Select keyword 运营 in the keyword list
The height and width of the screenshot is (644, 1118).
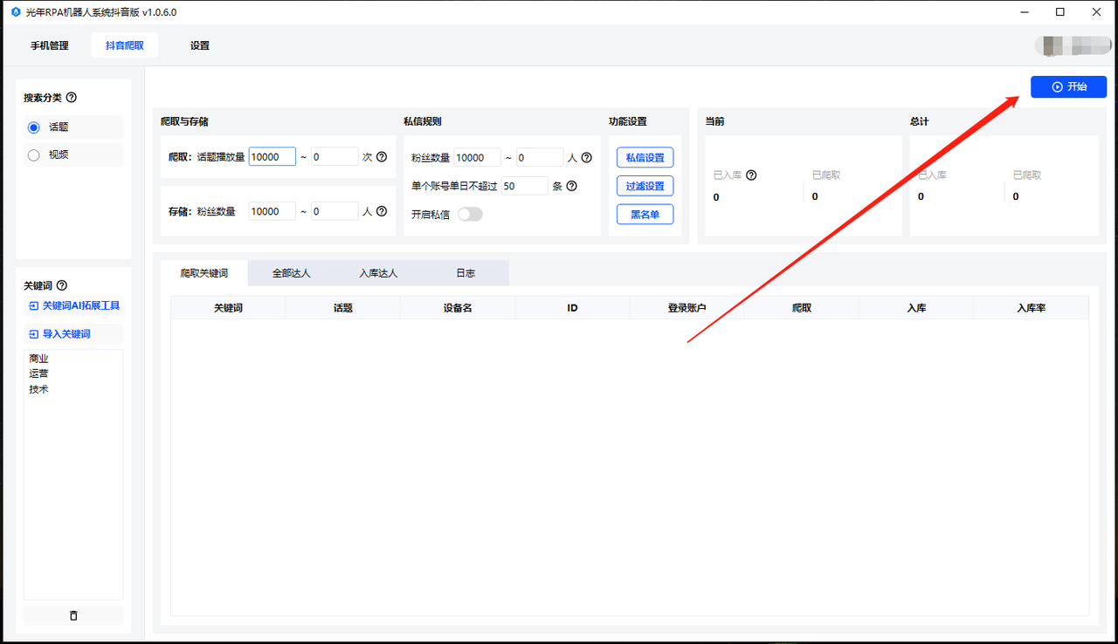(x=38, y=373)
